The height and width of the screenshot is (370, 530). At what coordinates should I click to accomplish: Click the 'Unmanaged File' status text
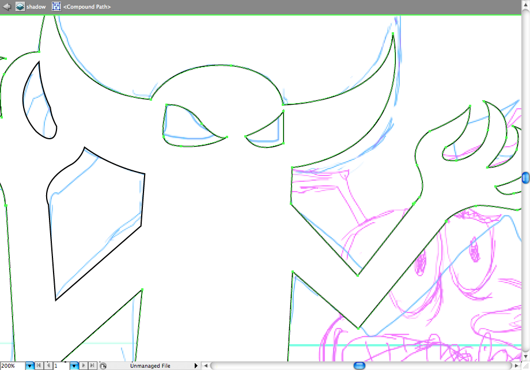150,365
